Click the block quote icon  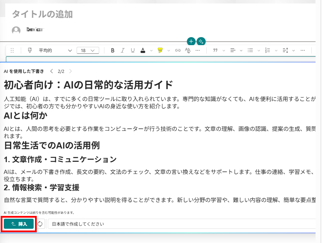pyautogui.click(x=215, y=51)
